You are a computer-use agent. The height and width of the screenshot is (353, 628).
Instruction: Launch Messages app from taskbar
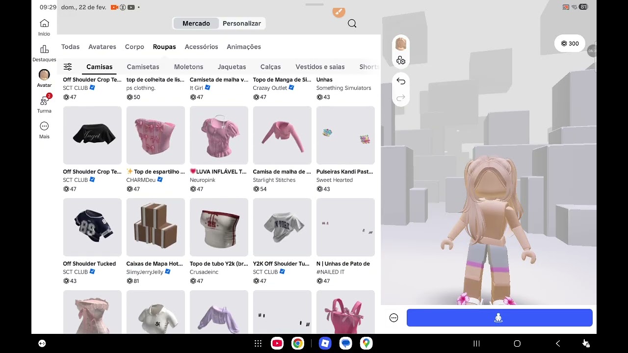tap(346, 344)
